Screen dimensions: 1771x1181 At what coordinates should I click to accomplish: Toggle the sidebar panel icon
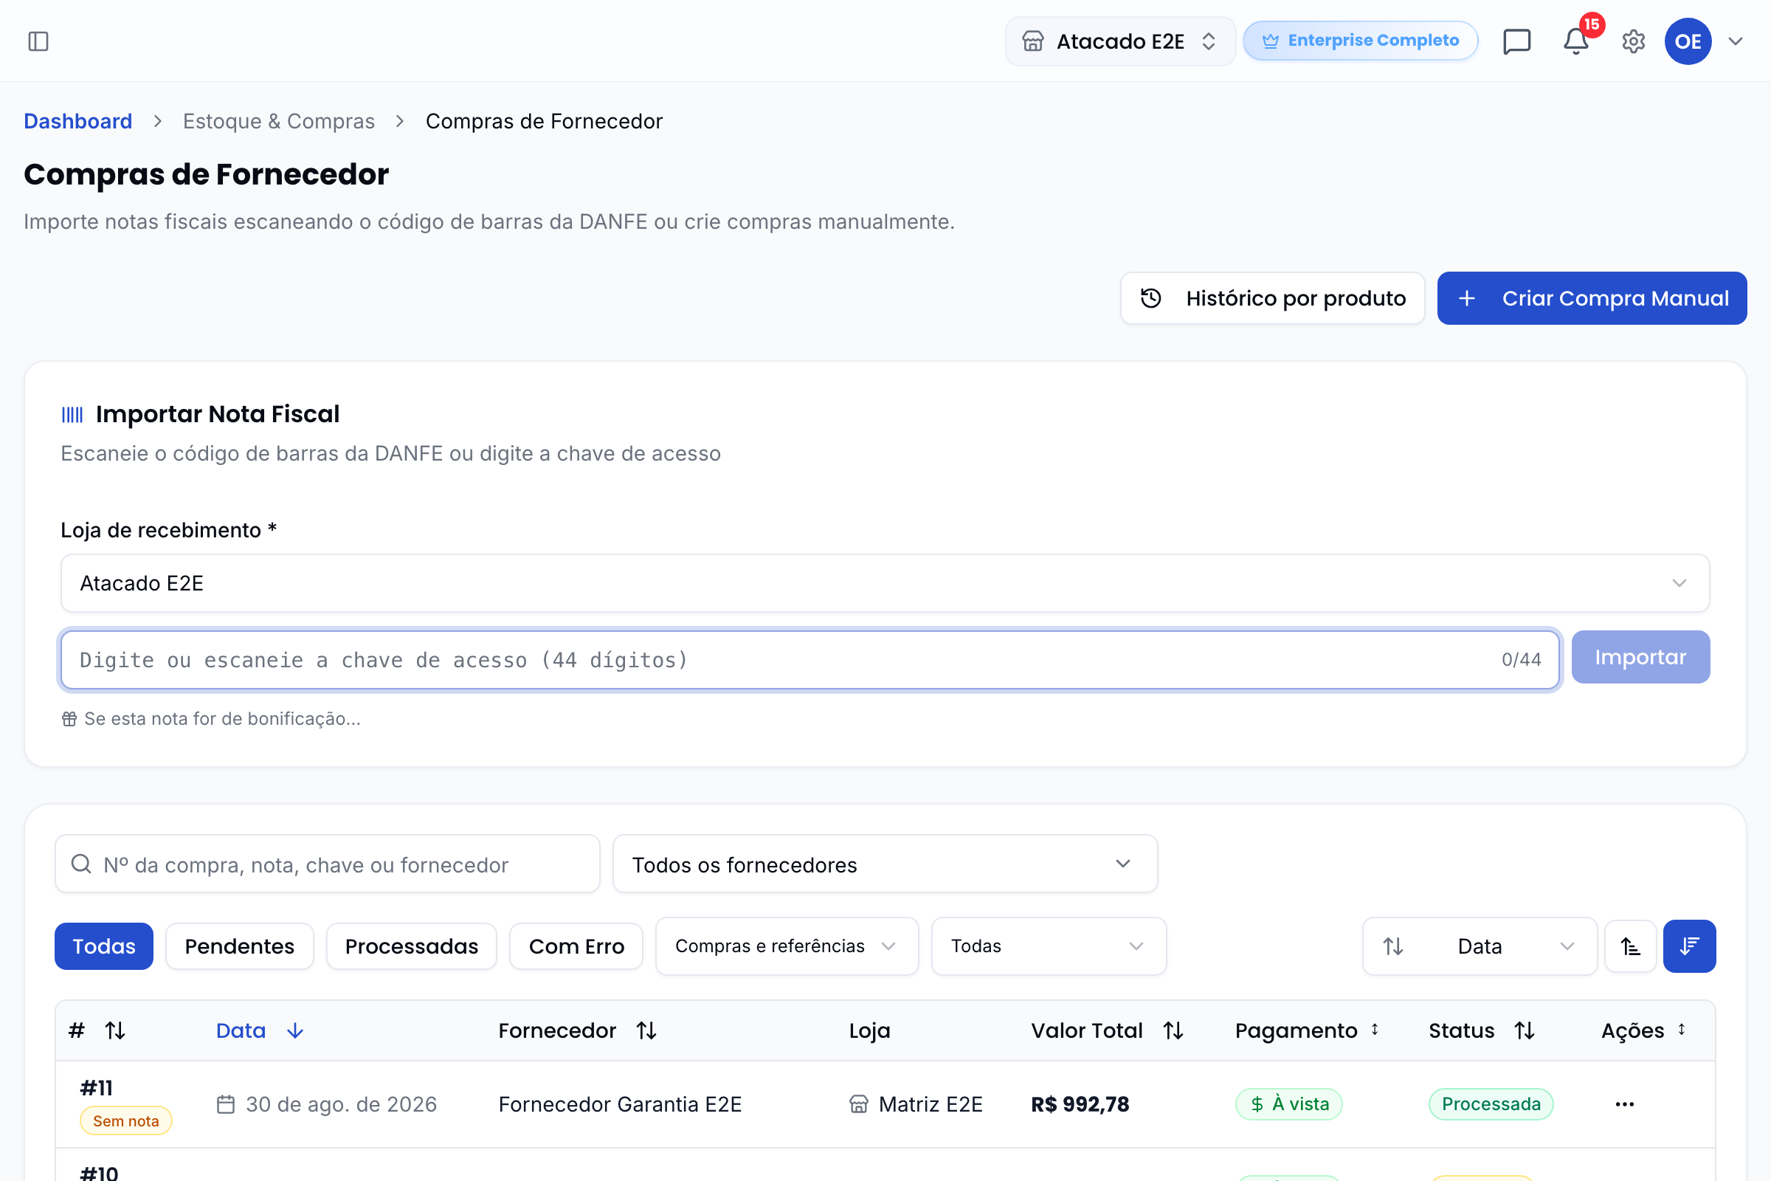(38, 41)
